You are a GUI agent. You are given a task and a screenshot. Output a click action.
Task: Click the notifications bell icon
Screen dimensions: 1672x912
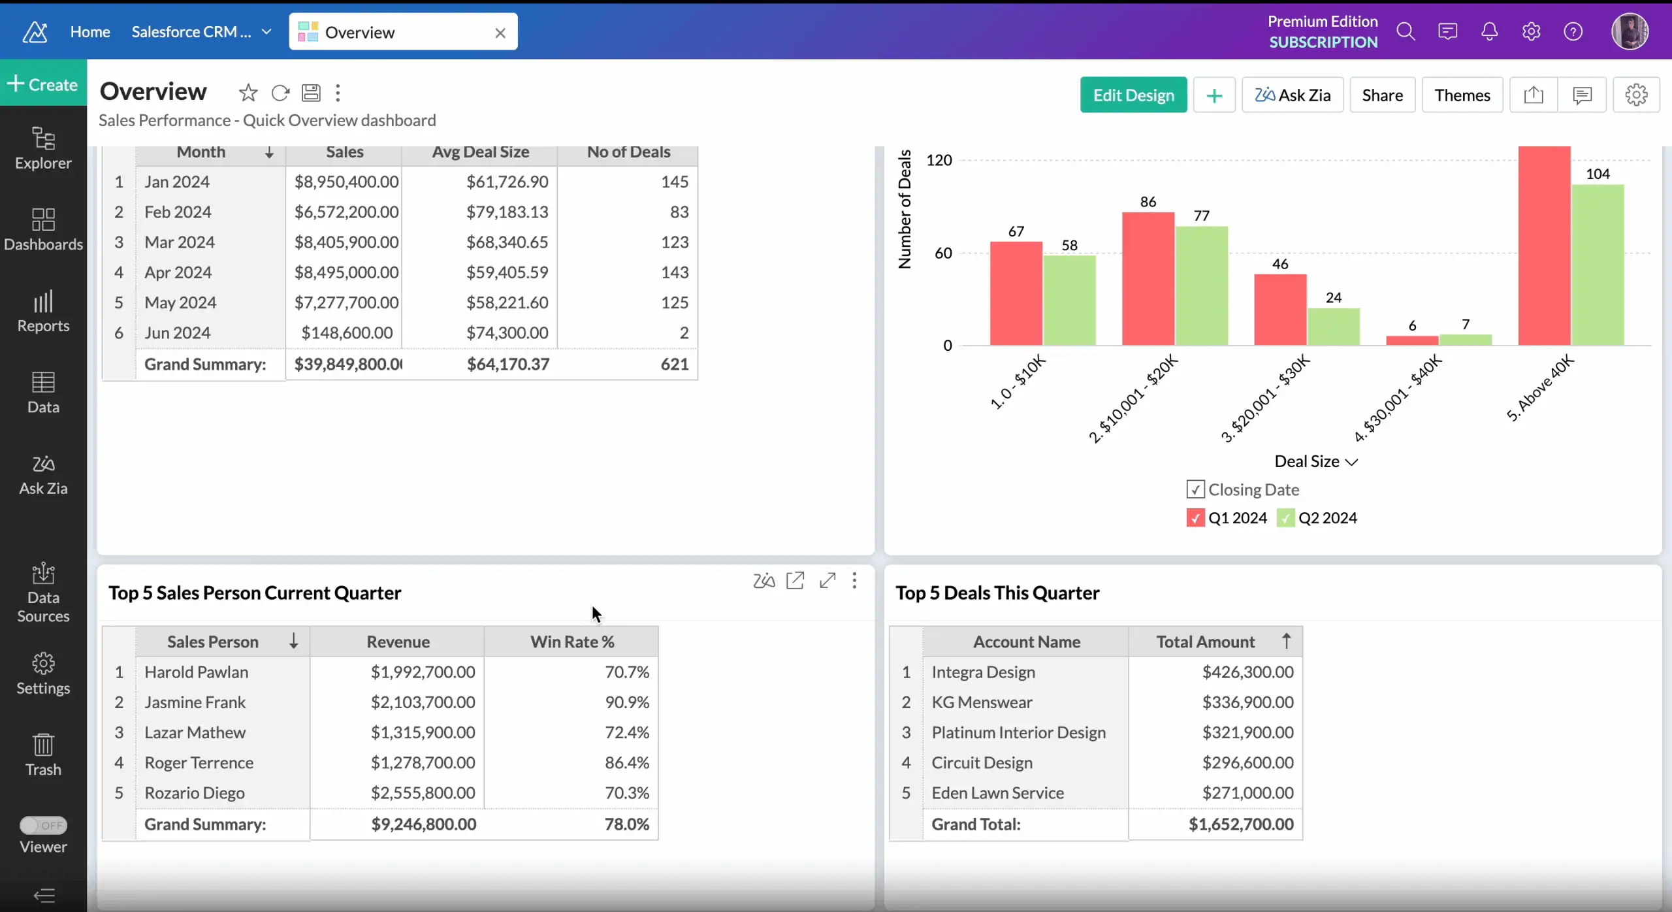[1489, 31]
